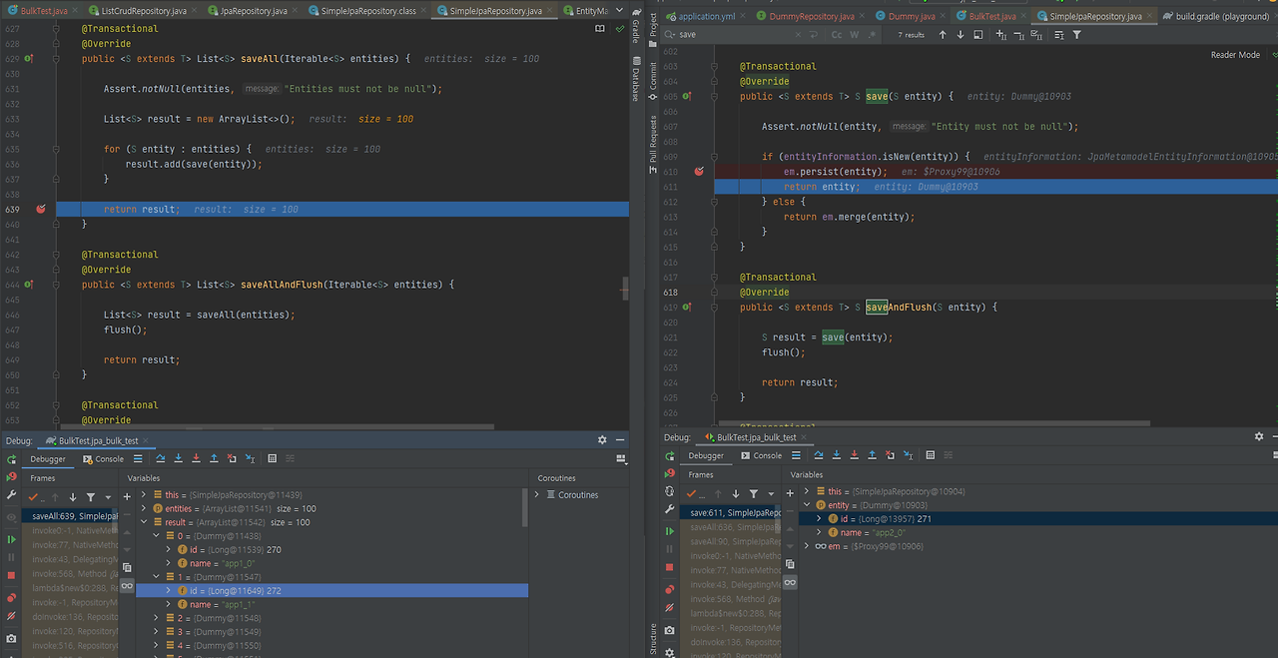The width and height of the screenshot is (1278, 658).
Task: Open debug settings gear in the left panel
Action: tap(602, 440)
